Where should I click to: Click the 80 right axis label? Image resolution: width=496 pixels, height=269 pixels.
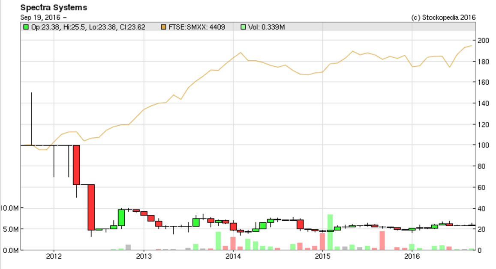[x=481, y=166]
